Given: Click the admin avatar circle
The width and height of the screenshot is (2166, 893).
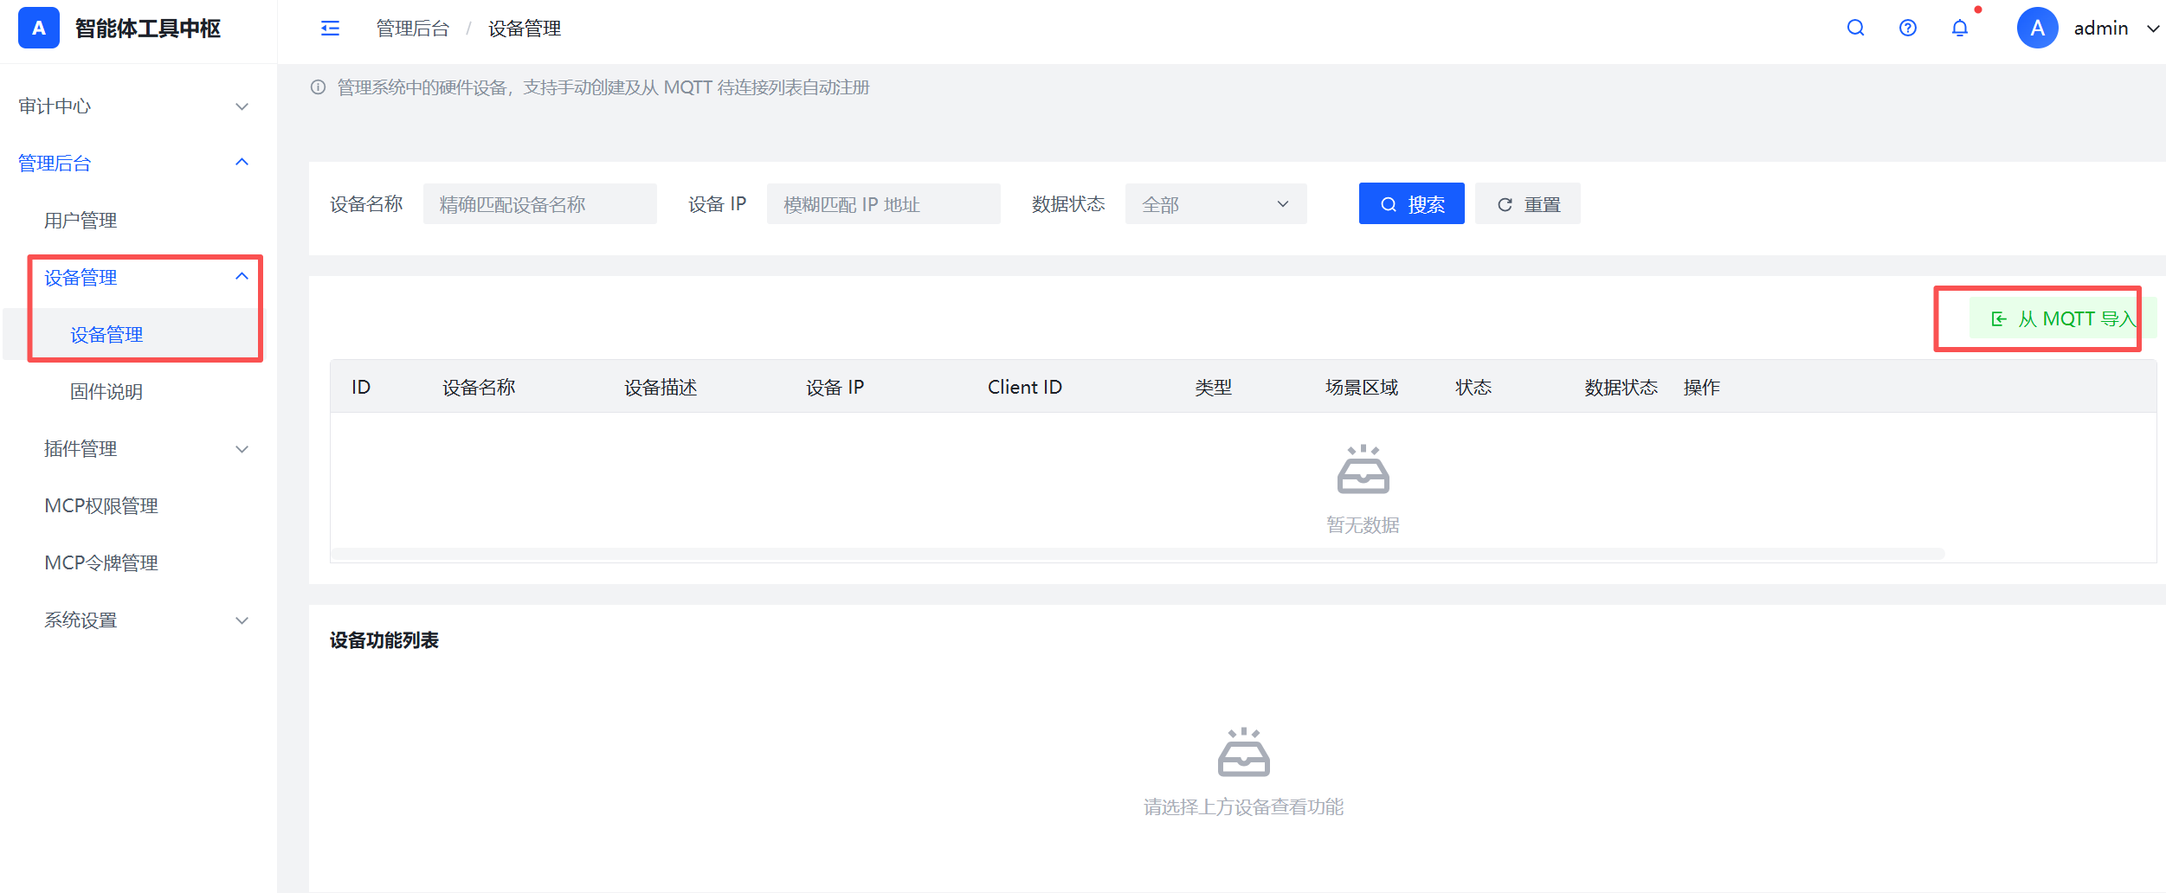Looking at the screenshot, I should [2037, 28].
